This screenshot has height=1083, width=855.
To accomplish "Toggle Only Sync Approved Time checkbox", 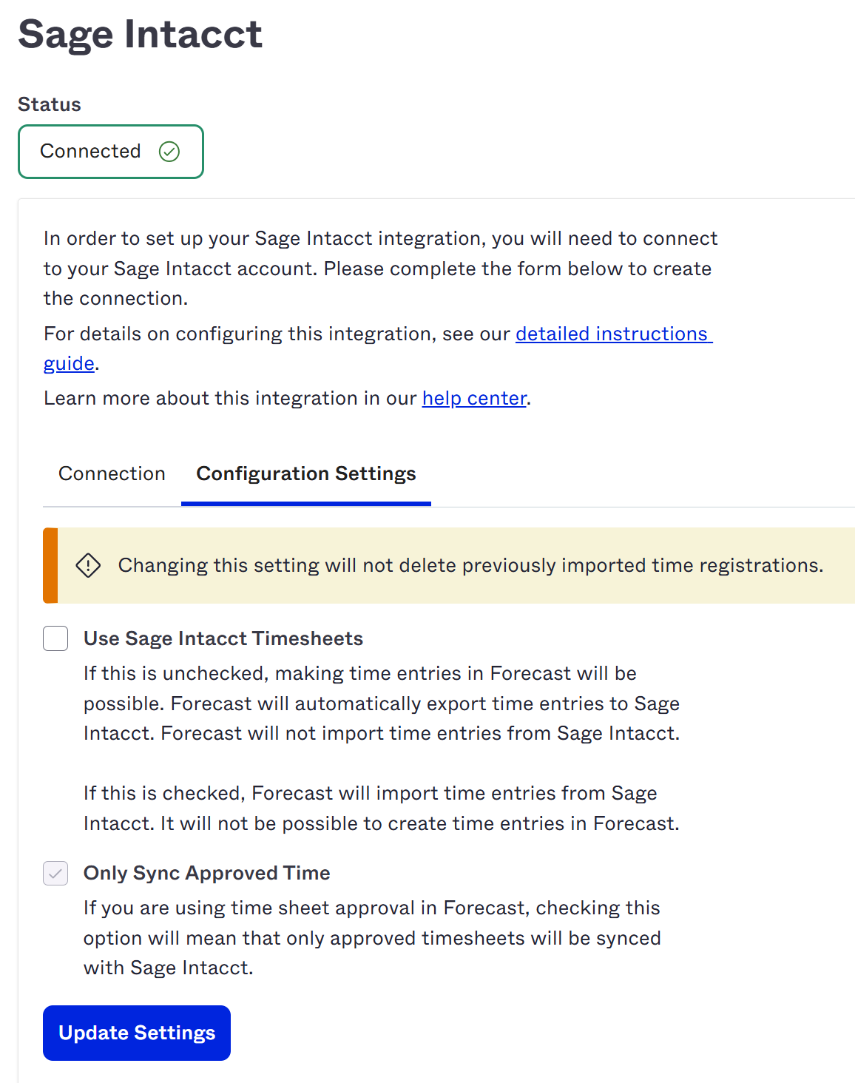I will [55, 873].
